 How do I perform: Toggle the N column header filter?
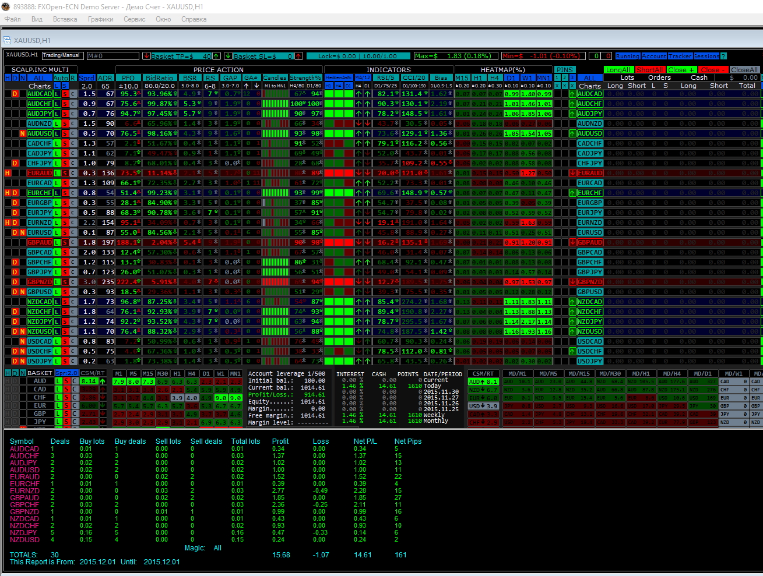23,77
